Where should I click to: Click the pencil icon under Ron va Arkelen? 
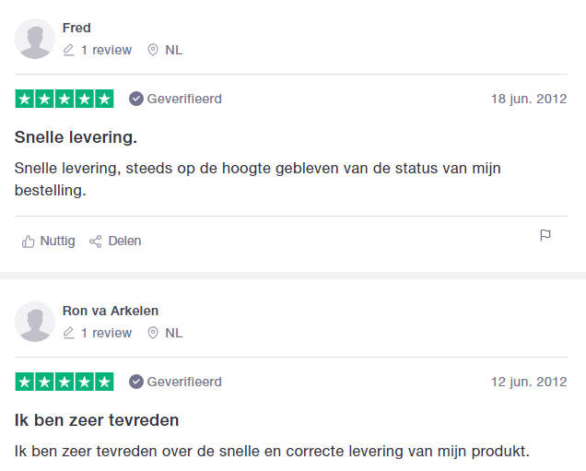pyautogui.click(x=68, y=333)
